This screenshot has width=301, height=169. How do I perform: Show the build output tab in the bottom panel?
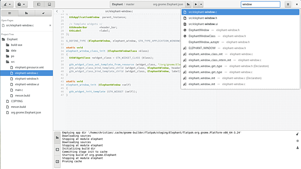coord(57,137)
